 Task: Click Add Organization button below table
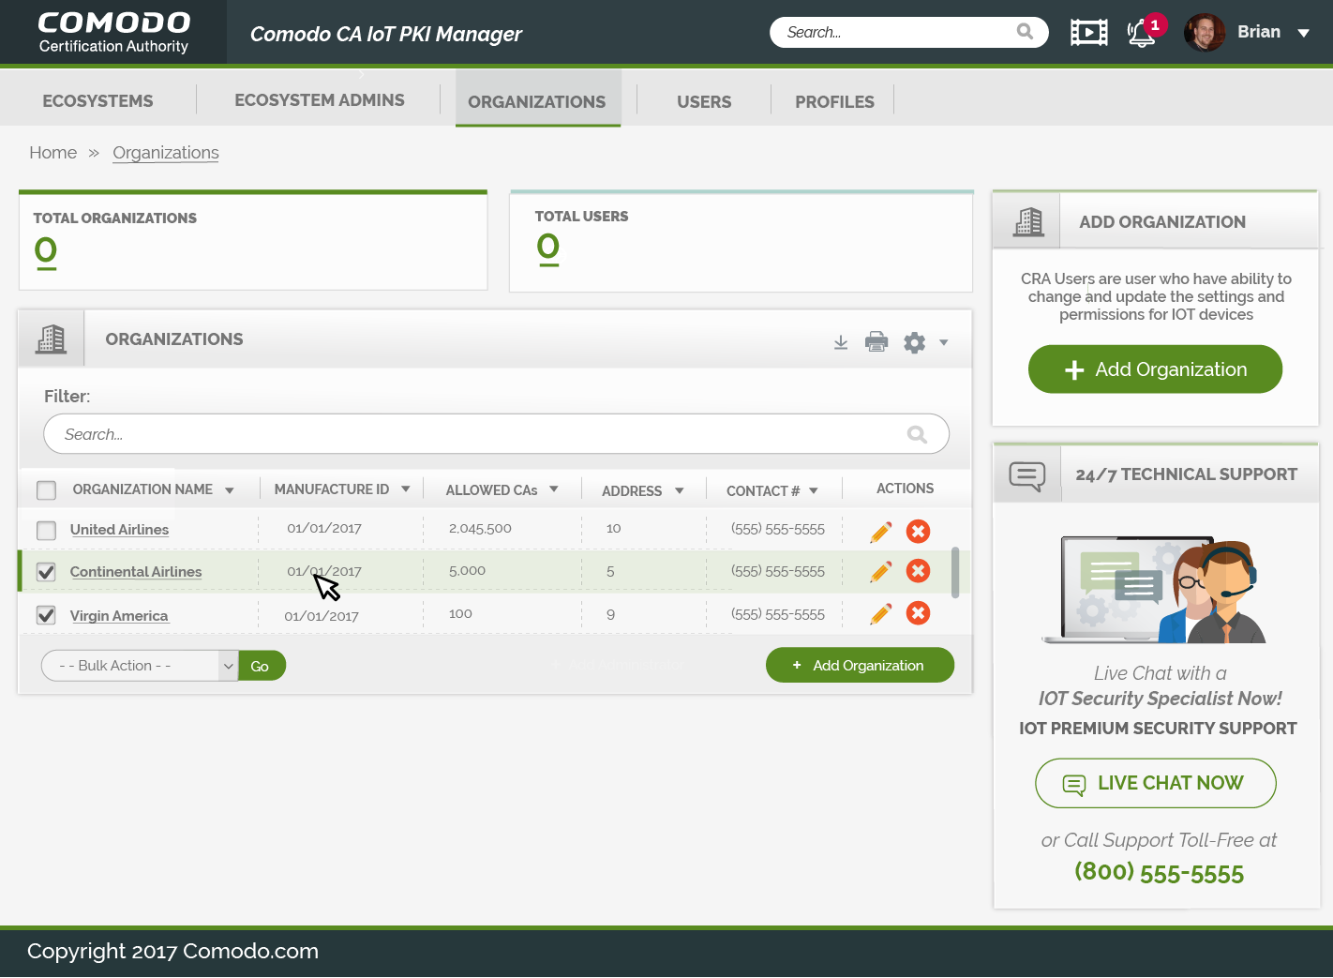coord(860,665)
